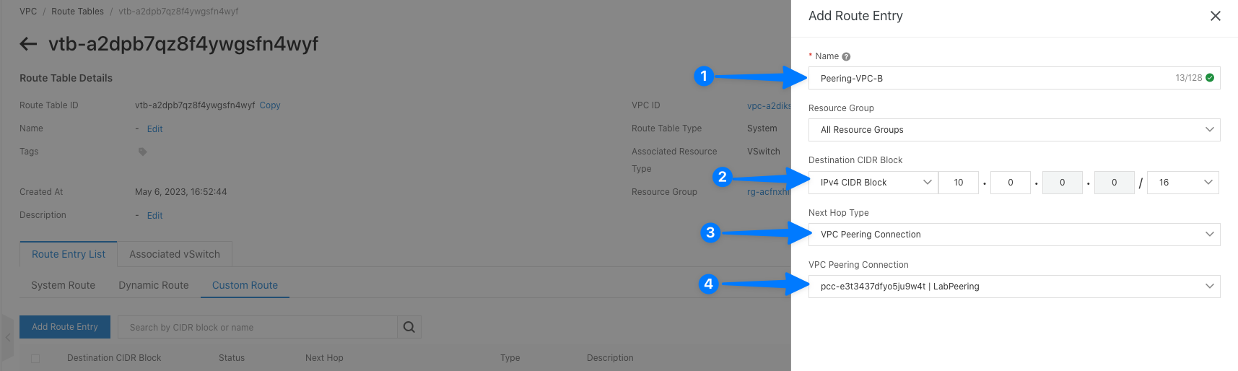Toggle the select-all checkbox in table header
1238x371 pixels.
35,358
